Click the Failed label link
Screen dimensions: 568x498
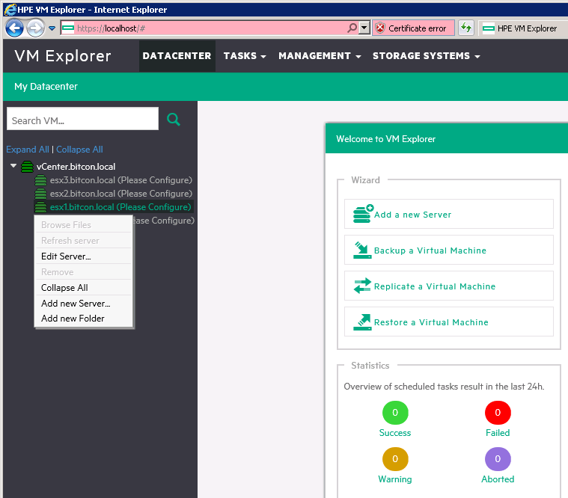498,433
